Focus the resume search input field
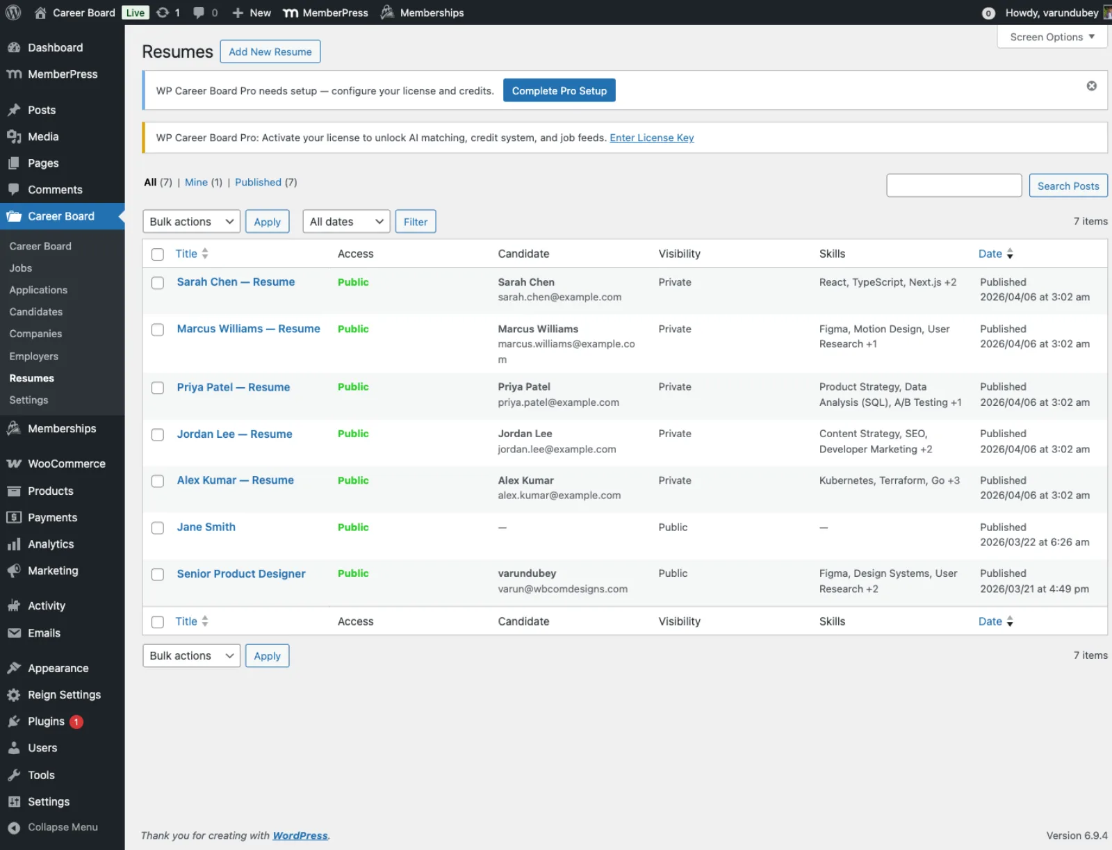The image size is (1112, 850). [954, 186]
